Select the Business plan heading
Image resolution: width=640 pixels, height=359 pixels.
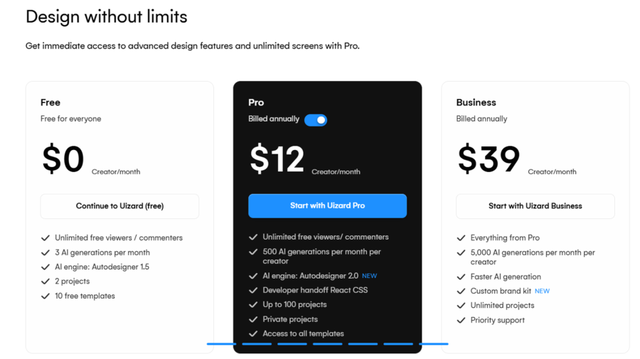tap(476, 102)
